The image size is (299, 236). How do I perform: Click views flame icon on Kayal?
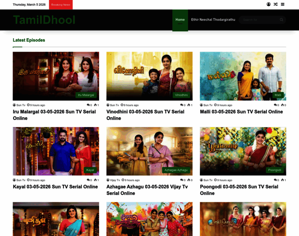(x=95, y=180)
